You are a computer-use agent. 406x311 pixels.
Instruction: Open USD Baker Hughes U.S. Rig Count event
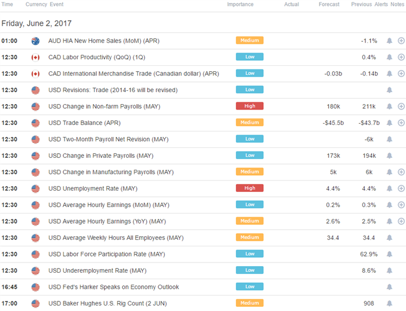point(107,303)
